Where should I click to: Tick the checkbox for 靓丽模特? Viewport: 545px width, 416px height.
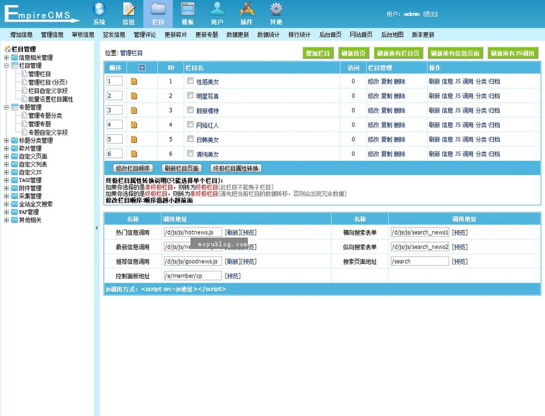[x=190, y=110]
